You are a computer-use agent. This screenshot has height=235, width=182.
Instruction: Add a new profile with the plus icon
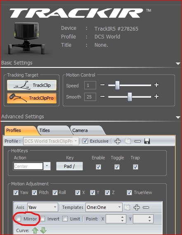[118, 141]
